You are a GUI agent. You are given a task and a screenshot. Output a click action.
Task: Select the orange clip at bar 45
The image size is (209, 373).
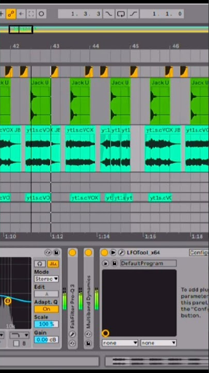click(134, 71)
